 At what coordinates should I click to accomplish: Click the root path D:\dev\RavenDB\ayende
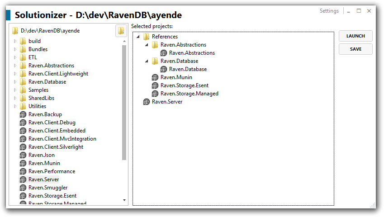click(x=50, y=31)
